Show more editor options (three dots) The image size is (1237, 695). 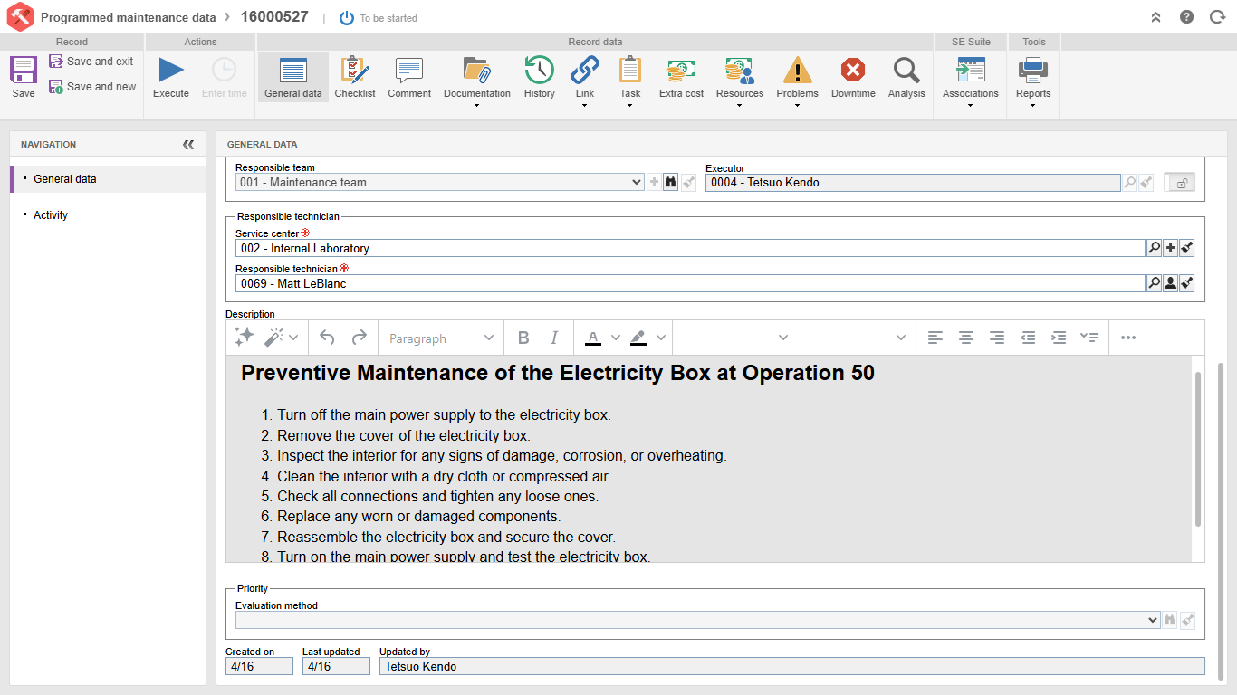pyautogui.click(x=1128, y=338)
